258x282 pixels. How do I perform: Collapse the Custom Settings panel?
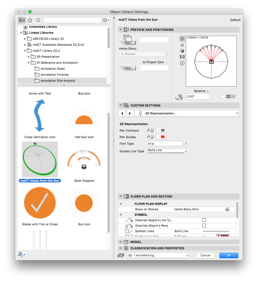click(x=121, y=105)
